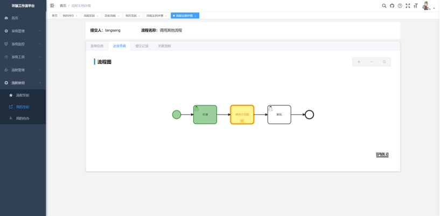Click the star icon beside 流程发起
The height and width of the screenshot is (216, 440).
[11, 95]
